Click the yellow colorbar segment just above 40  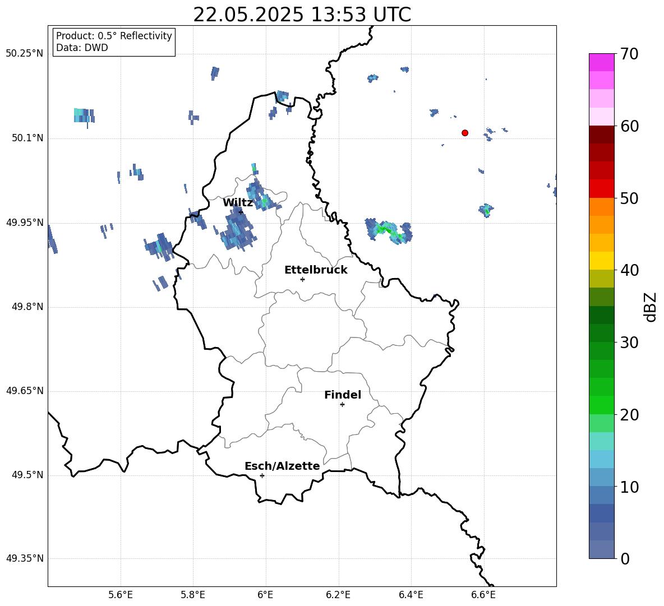602,261
